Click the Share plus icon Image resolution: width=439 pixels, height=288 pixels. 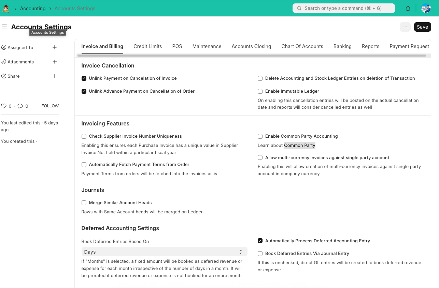click(55, 76)
